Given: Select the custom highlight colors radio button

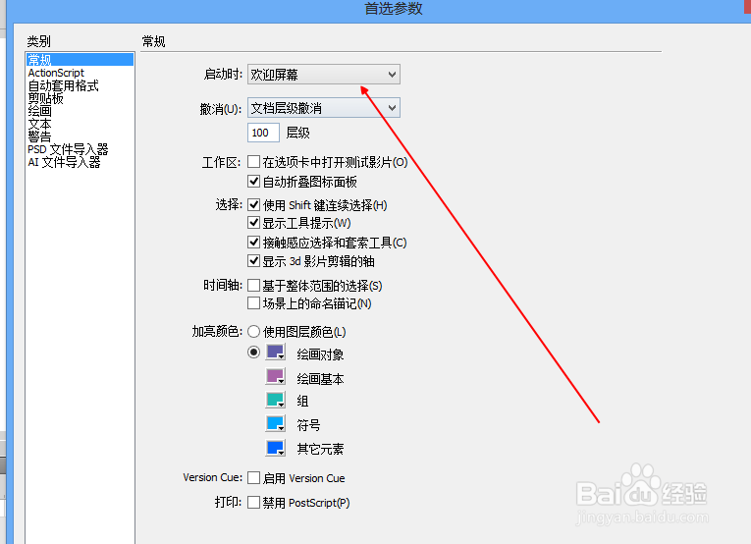Looking at the screenshot, I should tap(254, 353).
